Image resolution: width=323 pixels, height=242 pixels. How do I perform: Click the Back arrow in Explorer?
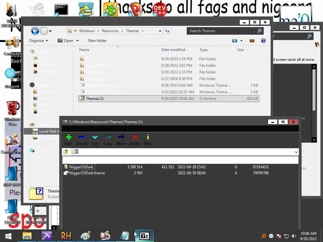(x=35, y=31)
